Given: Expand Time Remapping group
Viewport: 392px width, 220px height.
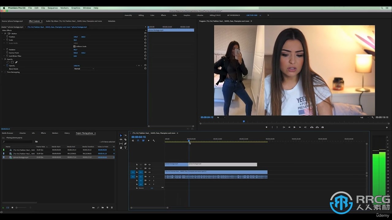Looking at the screenshot, I should pyautogui.click(x=2, y=72).
